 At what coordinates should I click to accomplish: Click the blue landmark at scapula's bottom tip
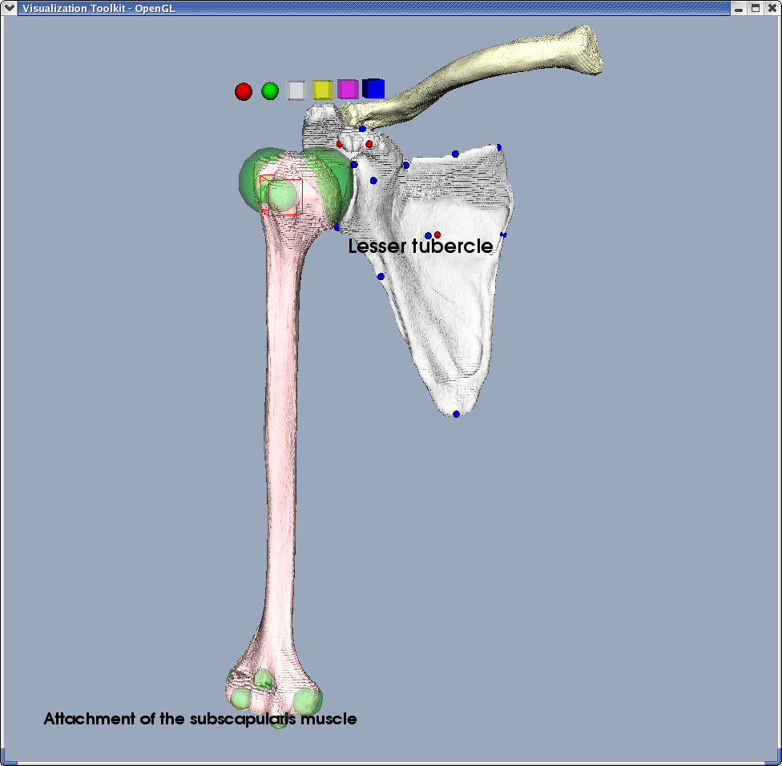tap(456, 414)
